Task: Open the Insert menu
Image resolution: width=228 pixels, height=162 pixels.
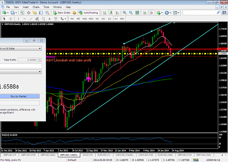Action: [x=26, y=7]
